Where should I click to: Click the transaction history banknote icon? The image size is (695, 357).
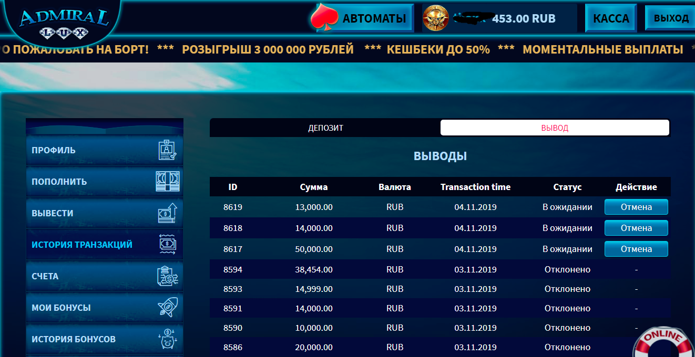point(168,245)
